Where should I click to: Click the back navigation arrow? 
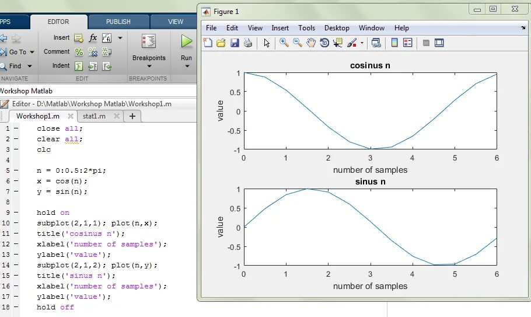[x=4, y=39]
